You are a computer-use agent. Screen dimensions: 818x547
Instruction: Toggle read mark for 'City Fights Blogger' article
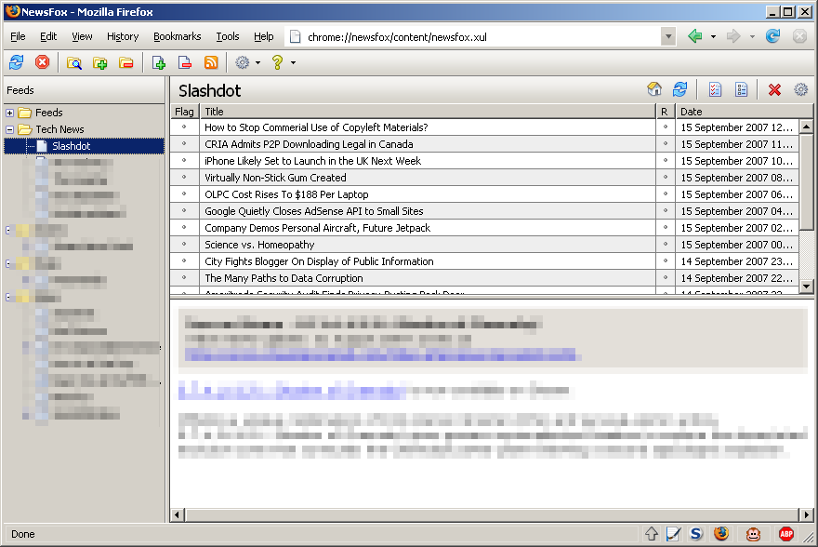666,260
